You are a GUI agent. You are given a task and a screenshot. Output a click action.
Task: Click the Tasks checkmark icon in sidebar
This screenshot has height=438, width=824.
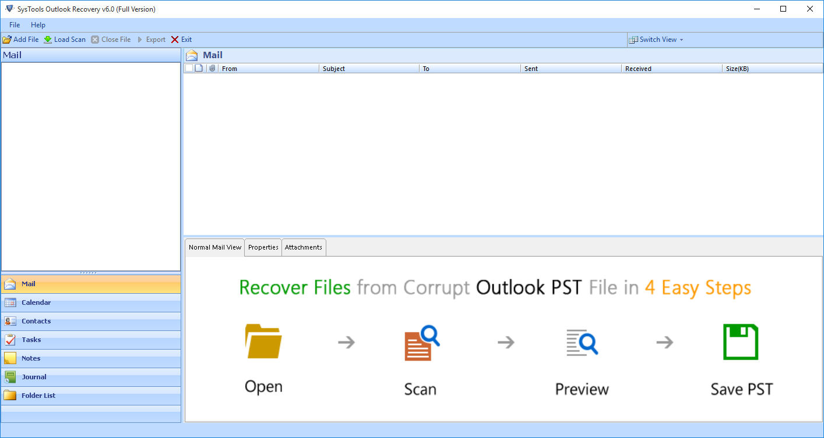click(10, 340)
